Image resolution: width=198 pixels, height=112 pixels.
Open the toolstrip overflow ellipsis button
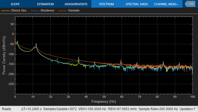[190, 4]
